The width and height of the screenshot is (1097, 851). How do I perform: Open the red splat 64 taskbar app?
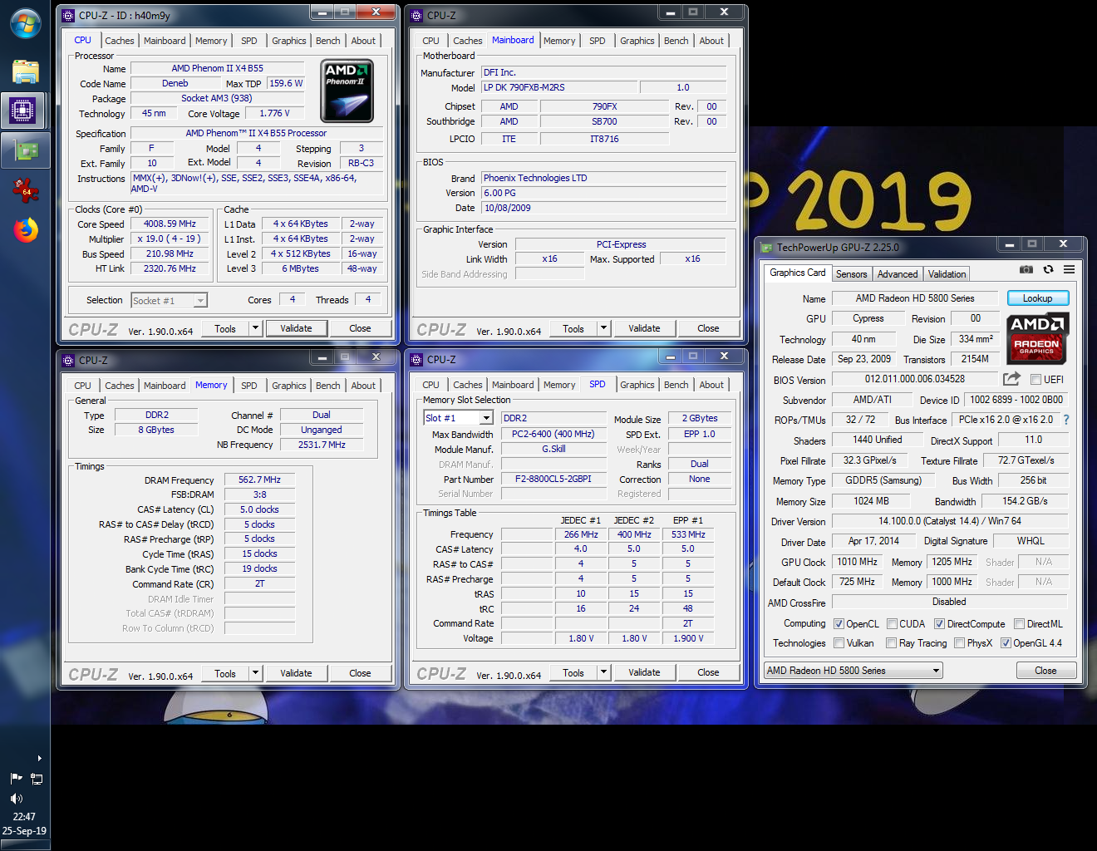pos(26,189)
